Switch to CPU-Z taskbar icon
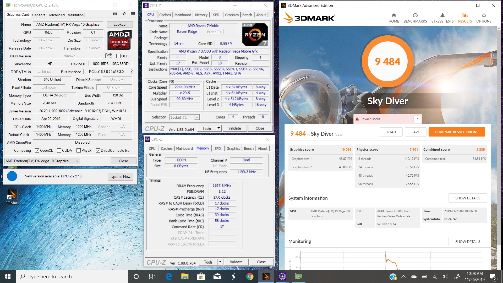 coord(282,276)
